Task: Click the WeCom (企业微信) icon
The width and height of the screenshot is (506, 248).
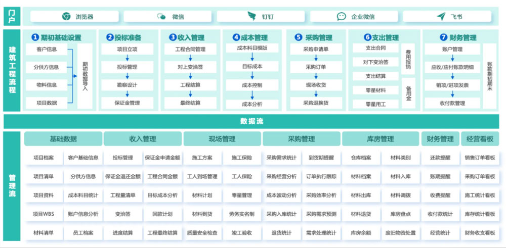Action: point(342,17)
